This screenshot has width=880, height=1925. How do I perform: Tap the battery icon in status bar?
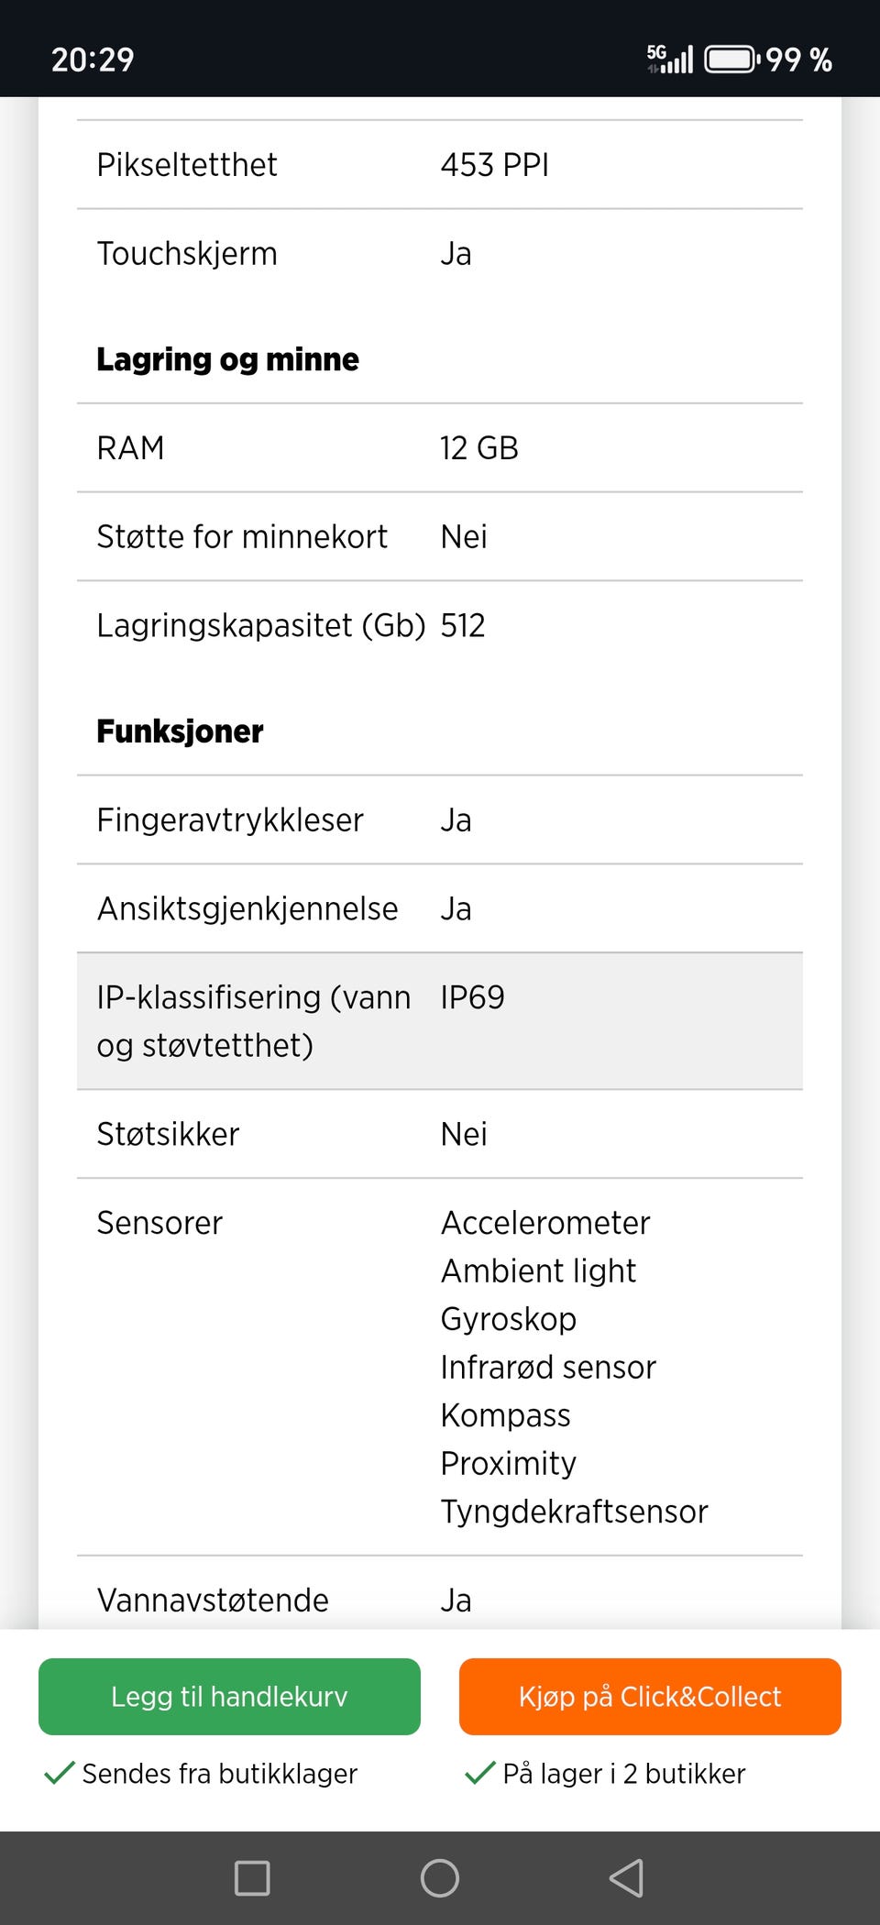731,60
